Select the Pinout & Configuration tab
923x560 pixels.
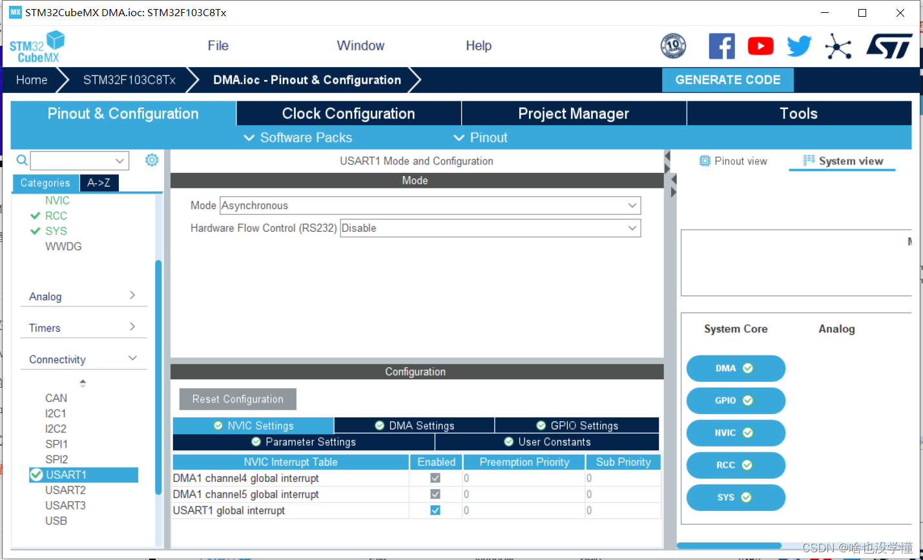(x=123, y=114)
